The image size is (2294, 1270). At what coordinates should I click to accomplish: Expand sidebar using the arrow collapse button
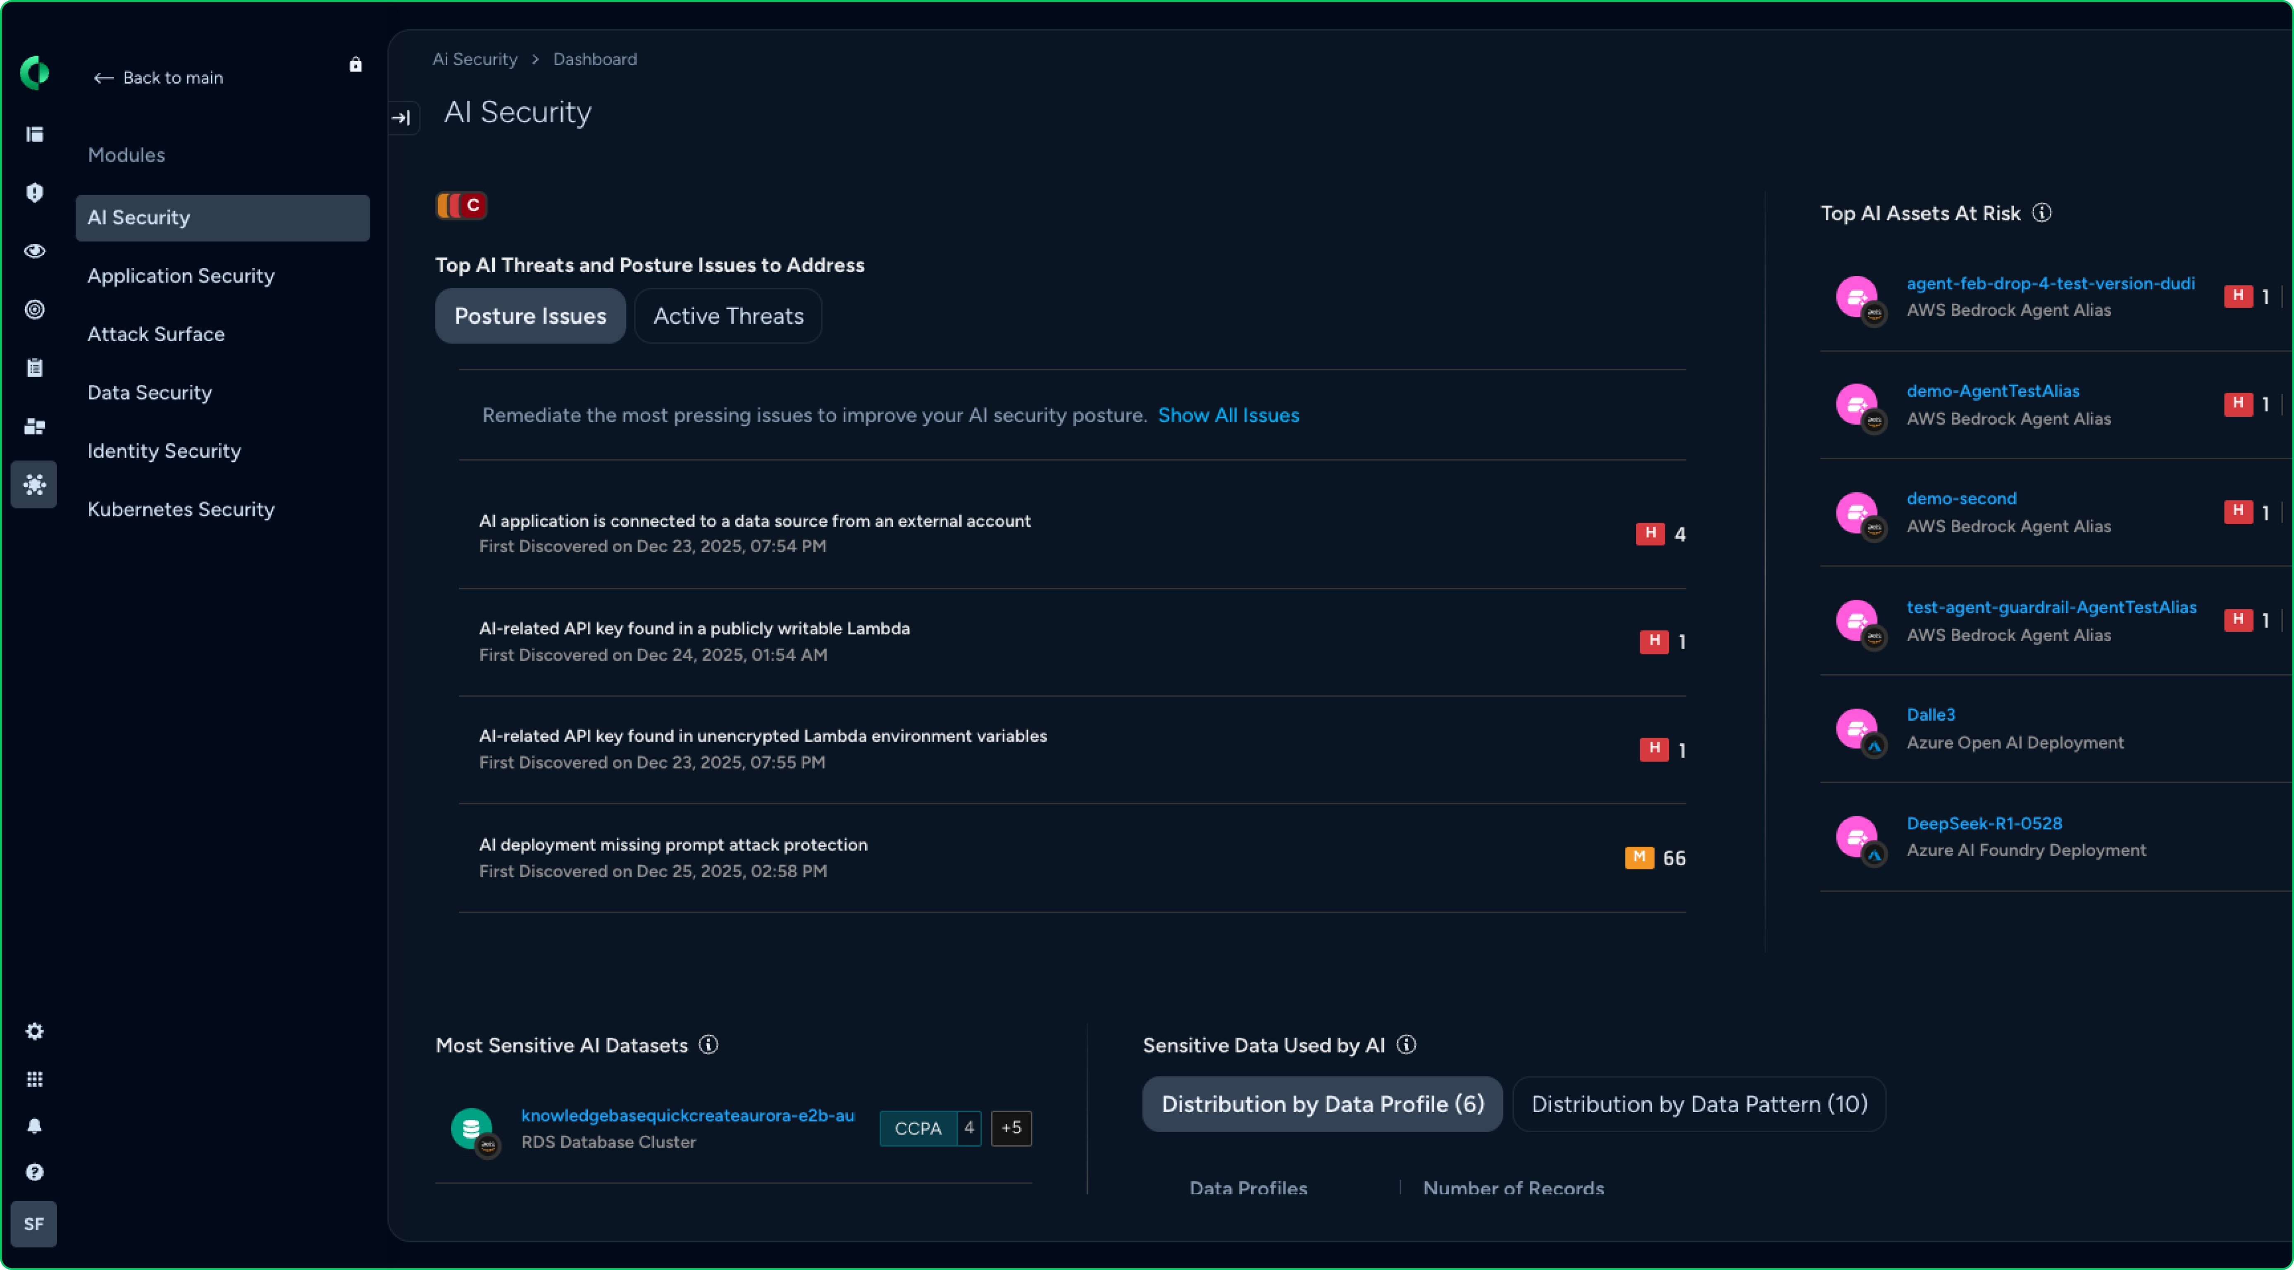[x=402, y=117]
